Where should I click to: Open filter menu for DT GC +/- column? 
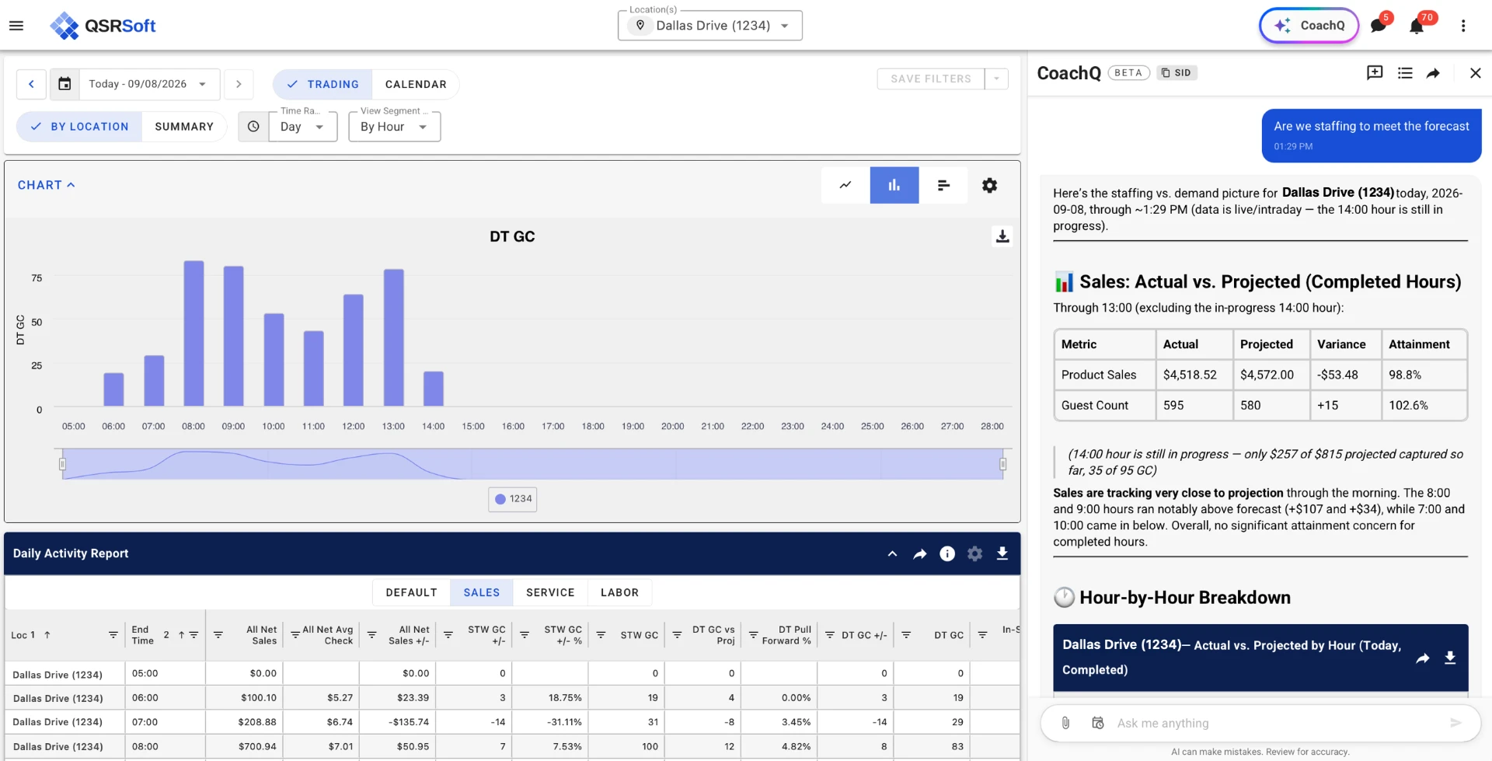830,635
